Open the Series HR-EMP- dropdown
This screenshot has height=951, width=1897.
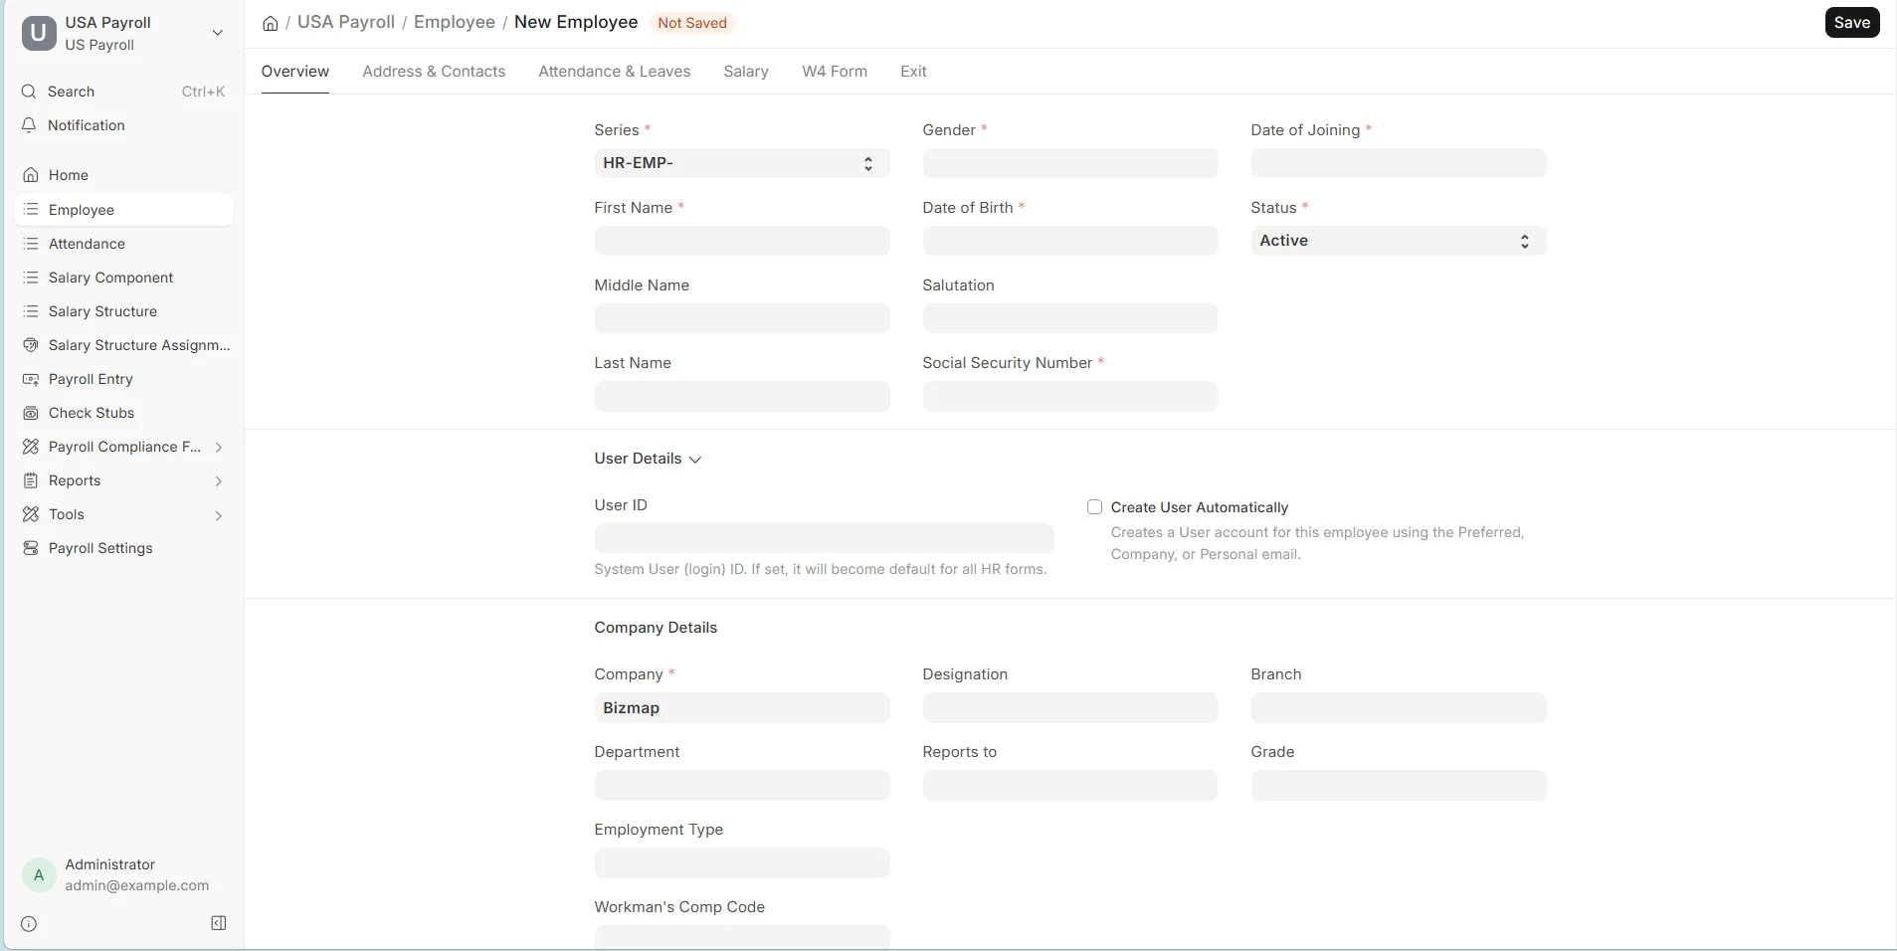pos(742,163)
